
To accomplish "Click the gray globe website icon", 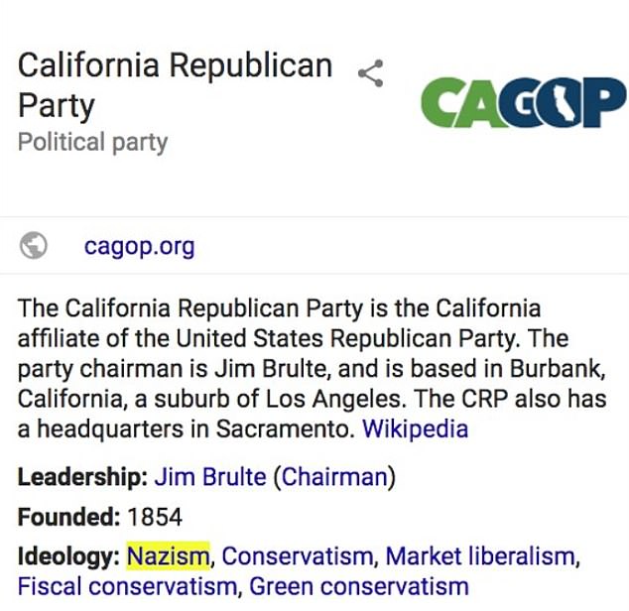I will point(34,246).
